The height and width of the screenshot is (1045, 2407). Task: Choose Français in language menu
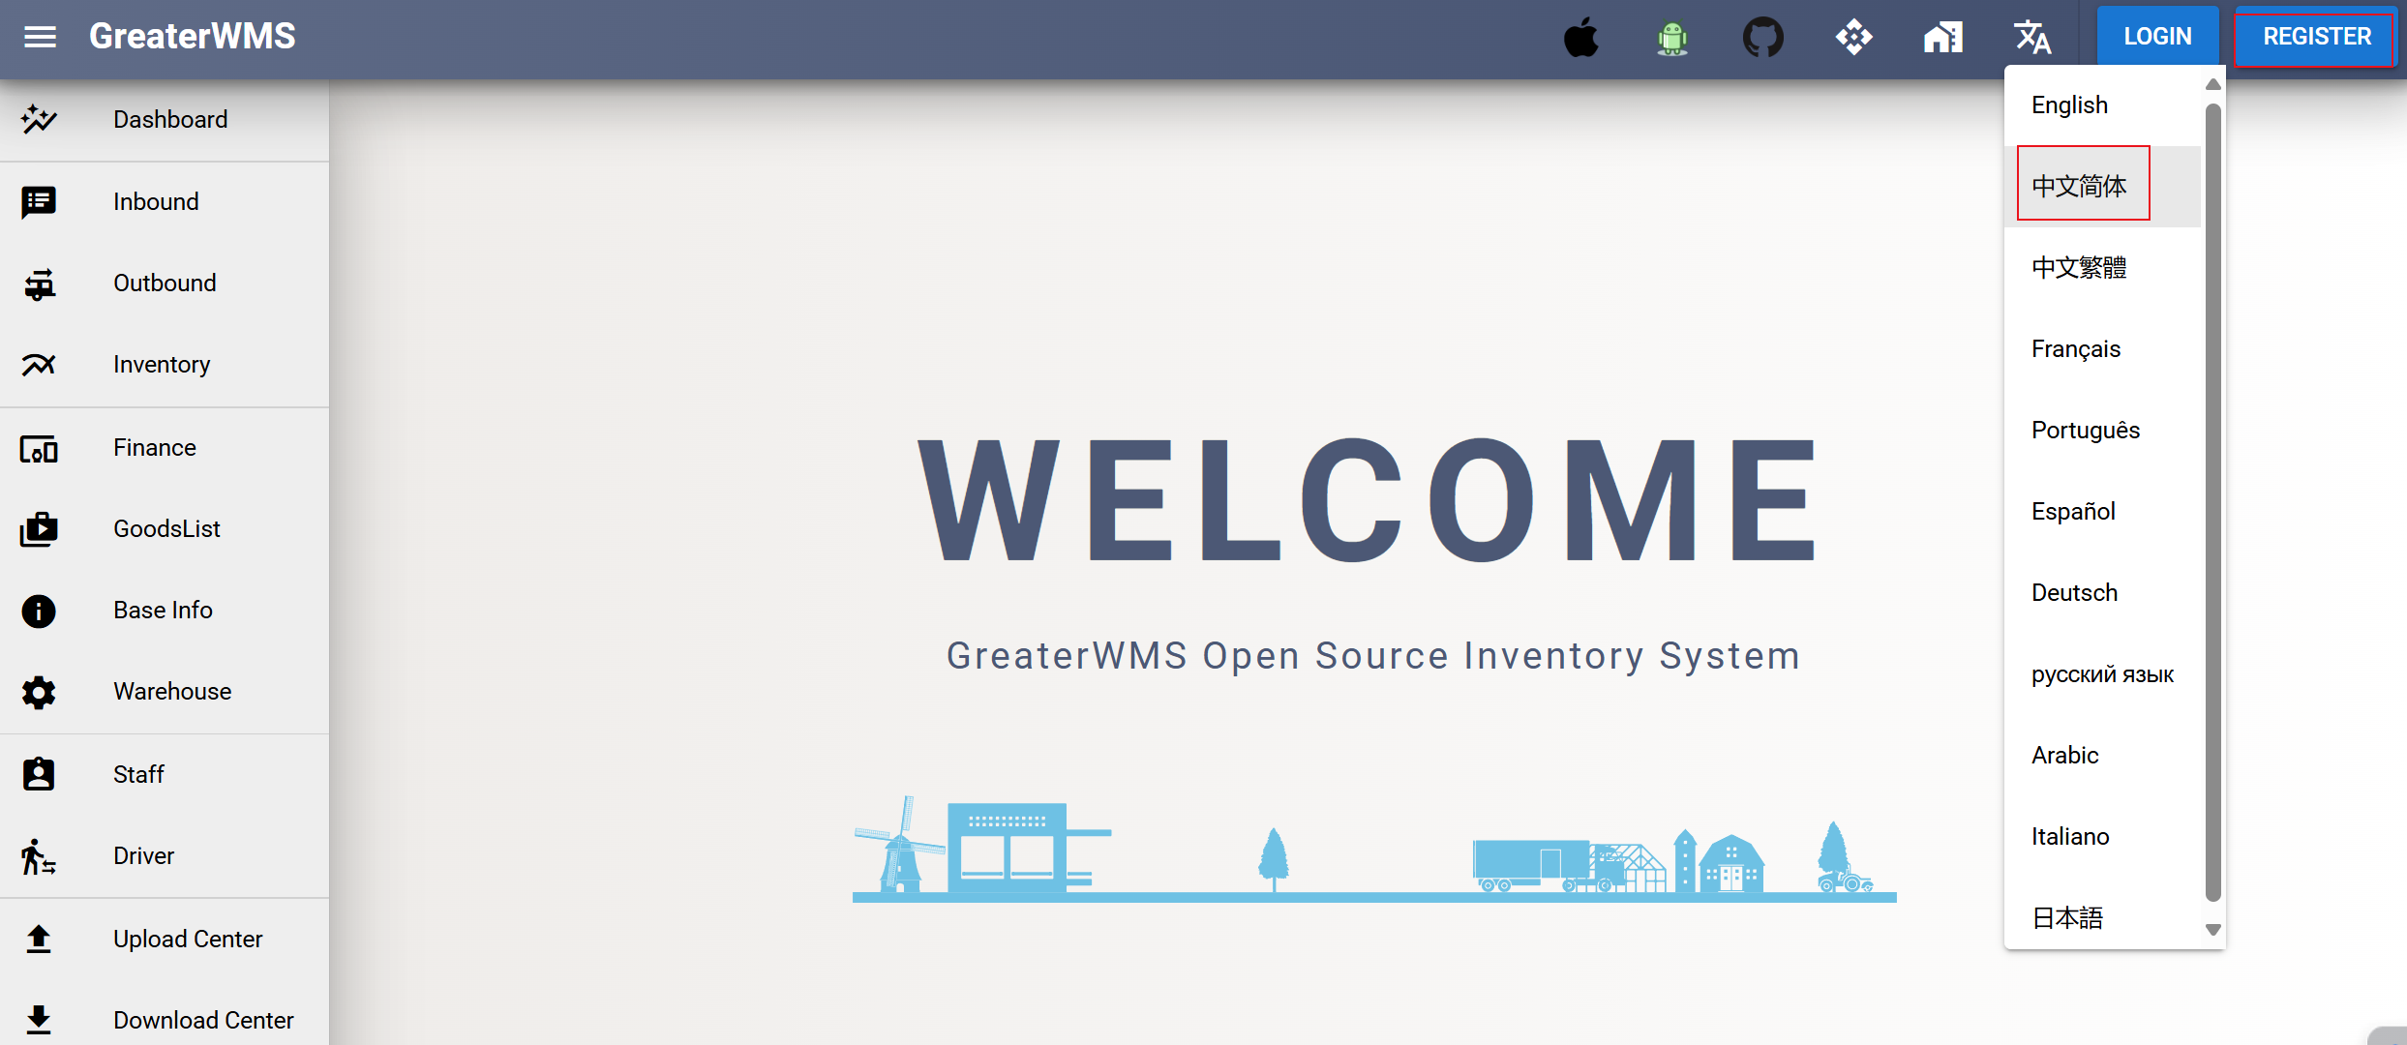click(x=2076, y=348)
